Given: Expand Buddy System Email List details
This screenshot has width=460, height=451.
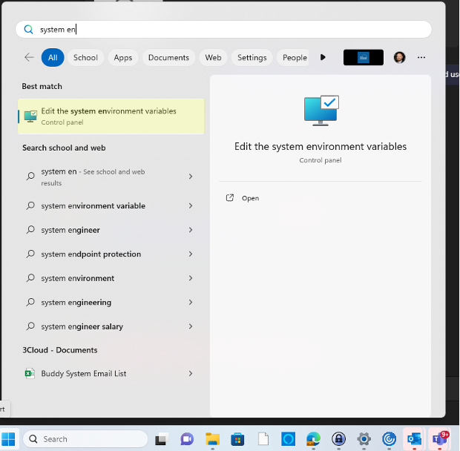Looking at the screenshot, I should tap(191, 373).
